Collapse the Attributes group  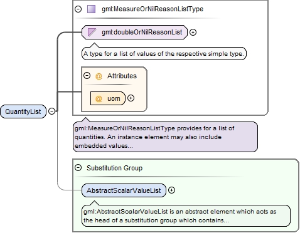(87, 75)
